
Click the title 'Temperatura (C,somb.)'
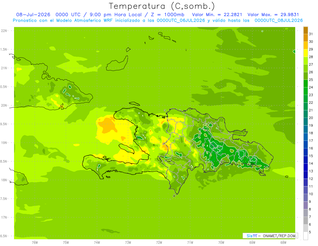coord(162,6)
